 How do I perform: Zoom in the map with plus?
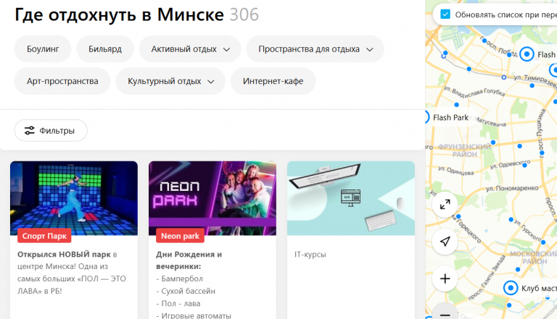tap(445, 278)
